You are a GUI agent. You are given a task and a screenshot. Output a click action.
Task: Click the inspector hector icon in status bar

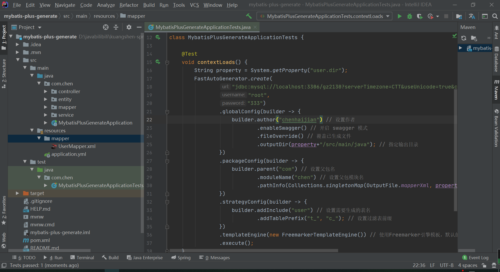[x=494, y=265]
